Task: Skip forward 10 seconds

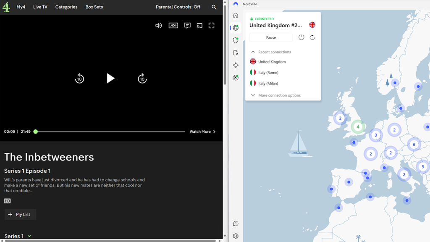Action: pyautogui.click(x=142, y=79)
